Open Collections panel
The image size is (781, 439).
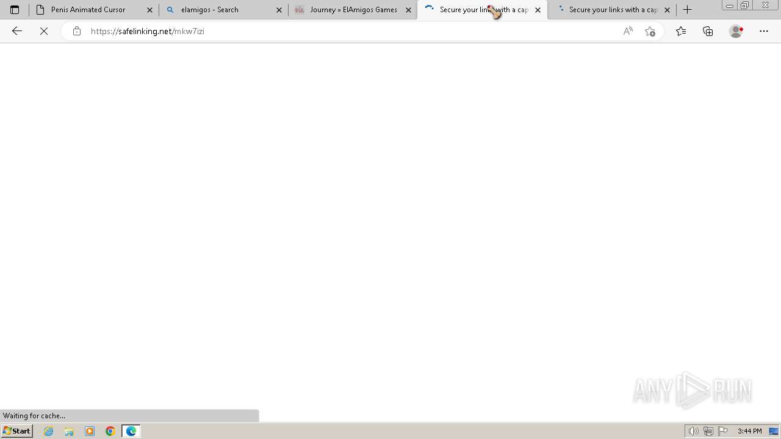[708, 31]
